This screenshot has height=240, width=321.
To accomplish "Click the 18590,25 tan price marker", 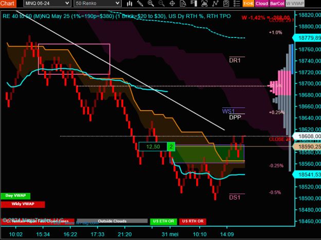I will pyautogui.click(x=307, y=147).
